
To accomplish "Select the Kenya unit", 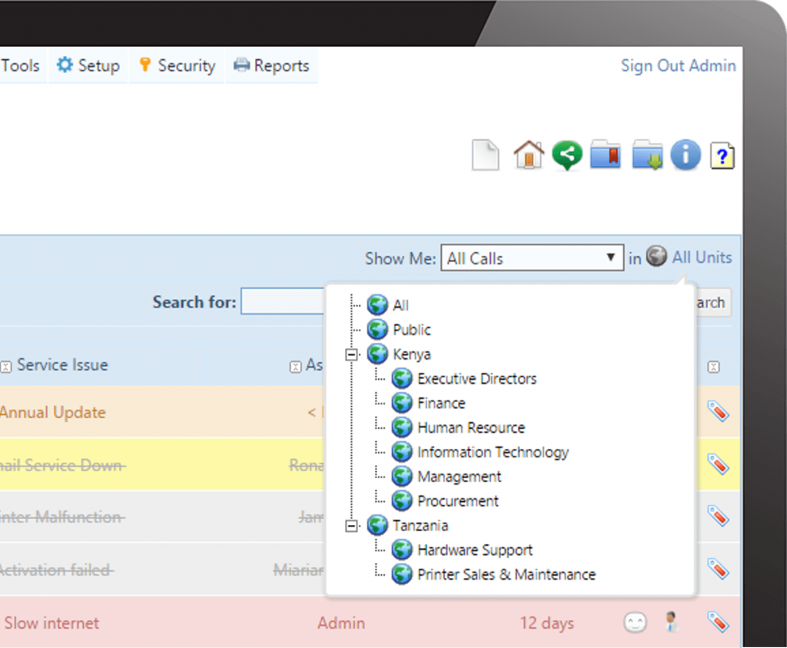I will [412, 354].
